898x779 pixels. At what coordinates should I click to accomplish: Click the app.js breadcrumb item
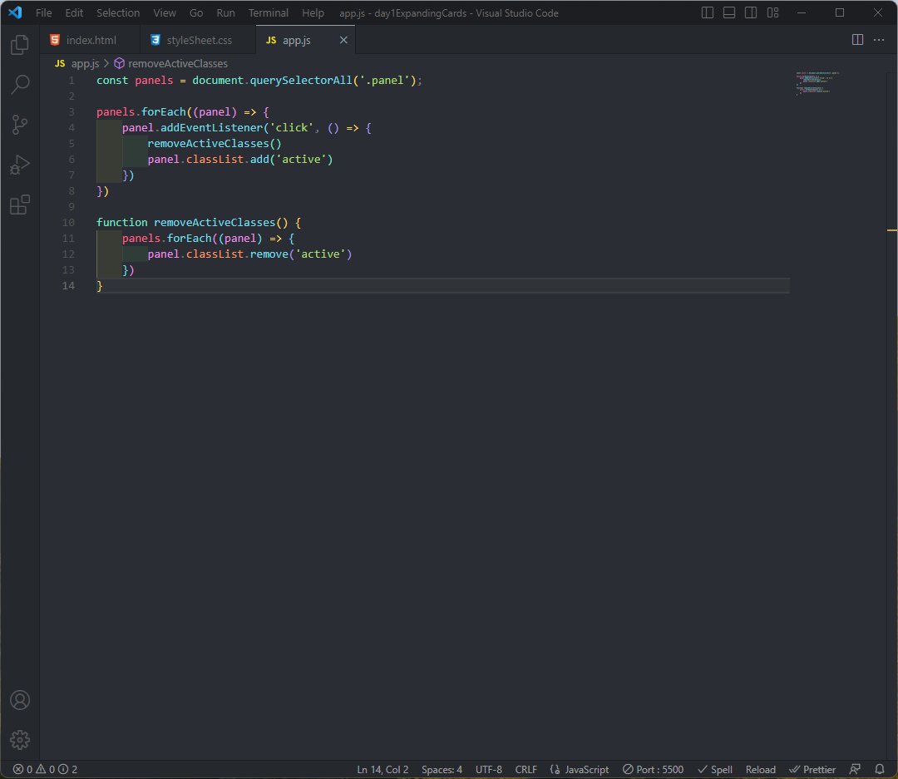click(77, 63)
